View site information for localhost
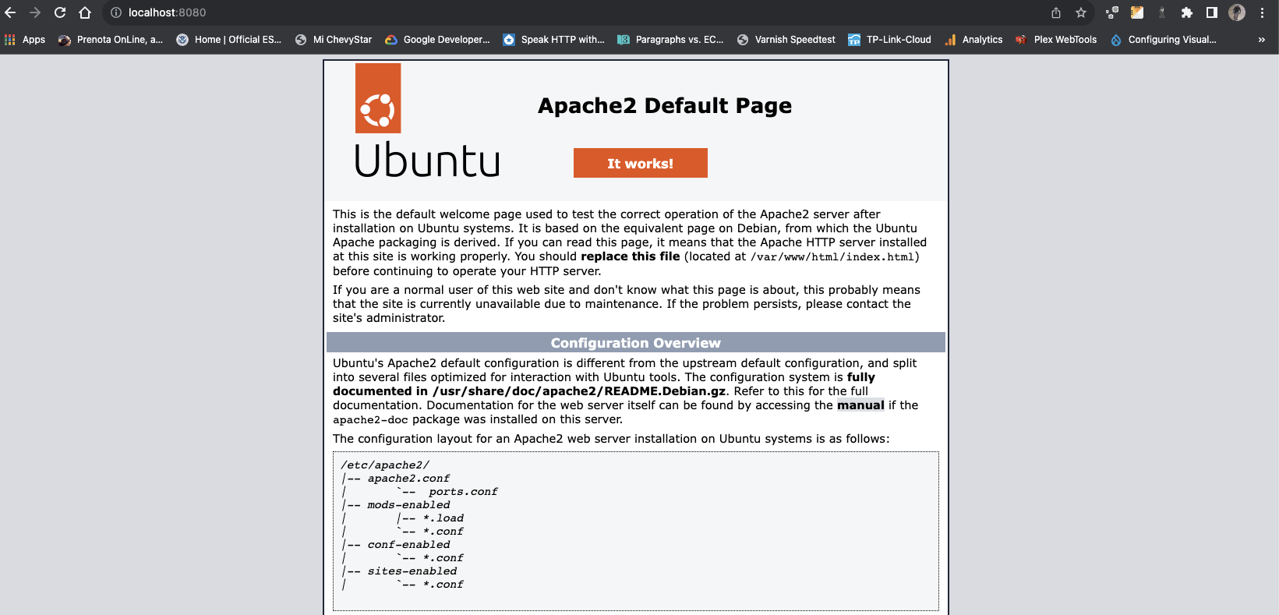 pyautogui.click(x=116, y=12)
